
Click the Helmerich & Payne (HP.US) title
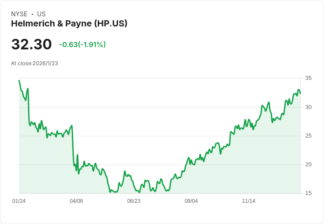tap(69, 23)
